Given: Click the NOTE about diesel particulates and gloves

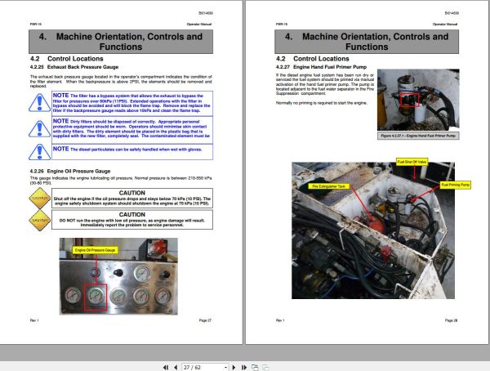Looking at the screenshot, I should click(x=132, y=152).
